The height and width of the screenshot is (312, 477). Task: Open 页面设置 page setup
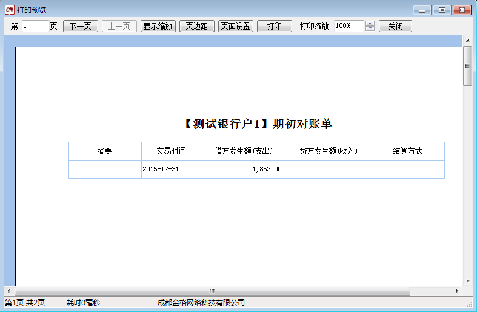click(236, 26)
